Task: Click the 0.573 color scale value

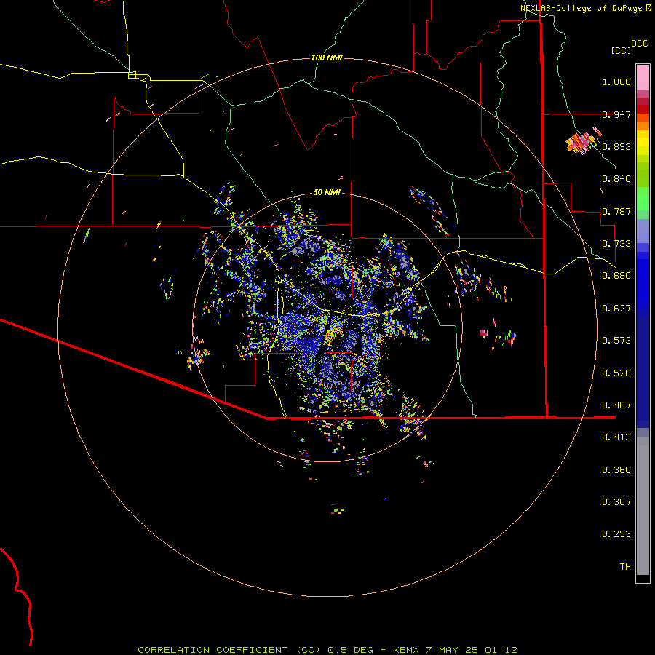Action: click(x=616, y=341)
